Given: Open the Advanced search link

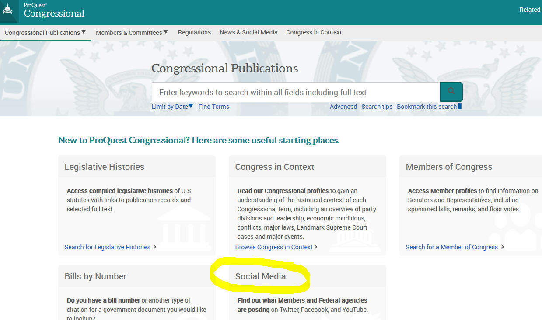Looking at the screenshot, I should [x=343, y=107].
